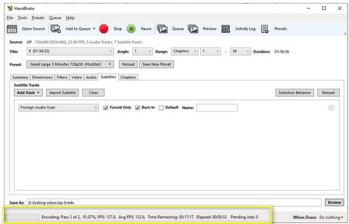Viewport: 349px width, 224px height.
Task: Uncheck the Burn In checkbox
Action: [138, 108]
